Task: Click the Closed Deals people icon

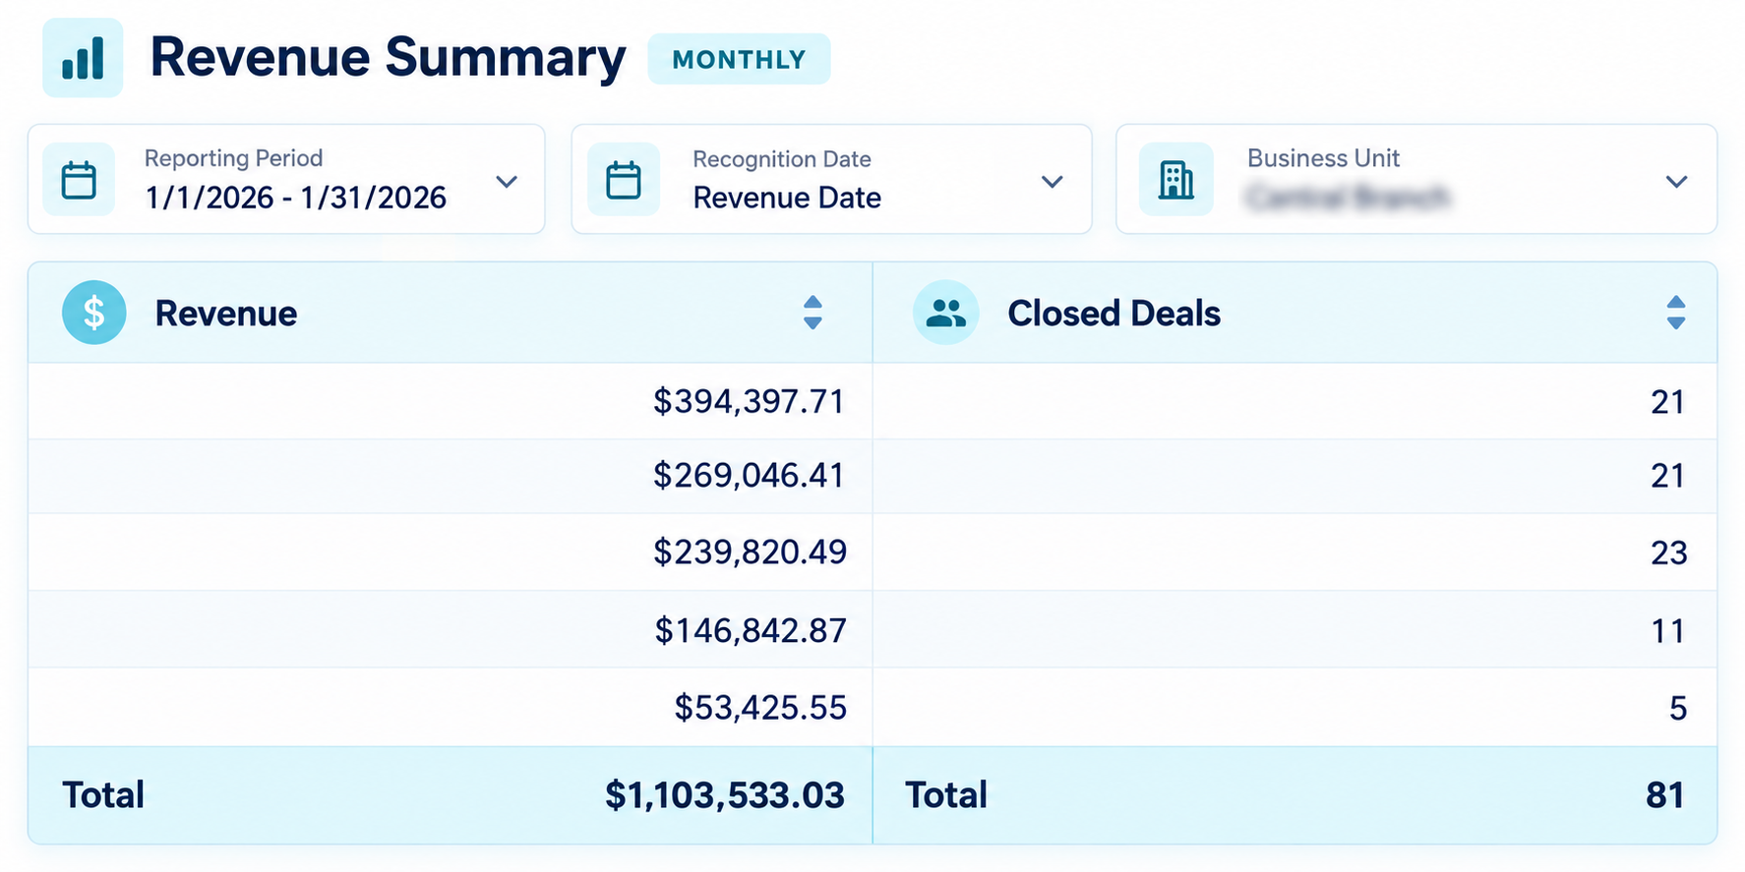Action: click(x=946, y=313)
